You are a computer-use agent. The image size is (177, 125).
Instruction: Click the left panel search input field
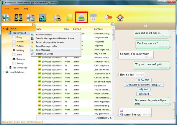click(17, 24)
